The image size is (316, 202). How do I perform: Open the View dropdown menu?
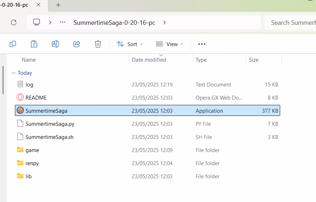169,44
